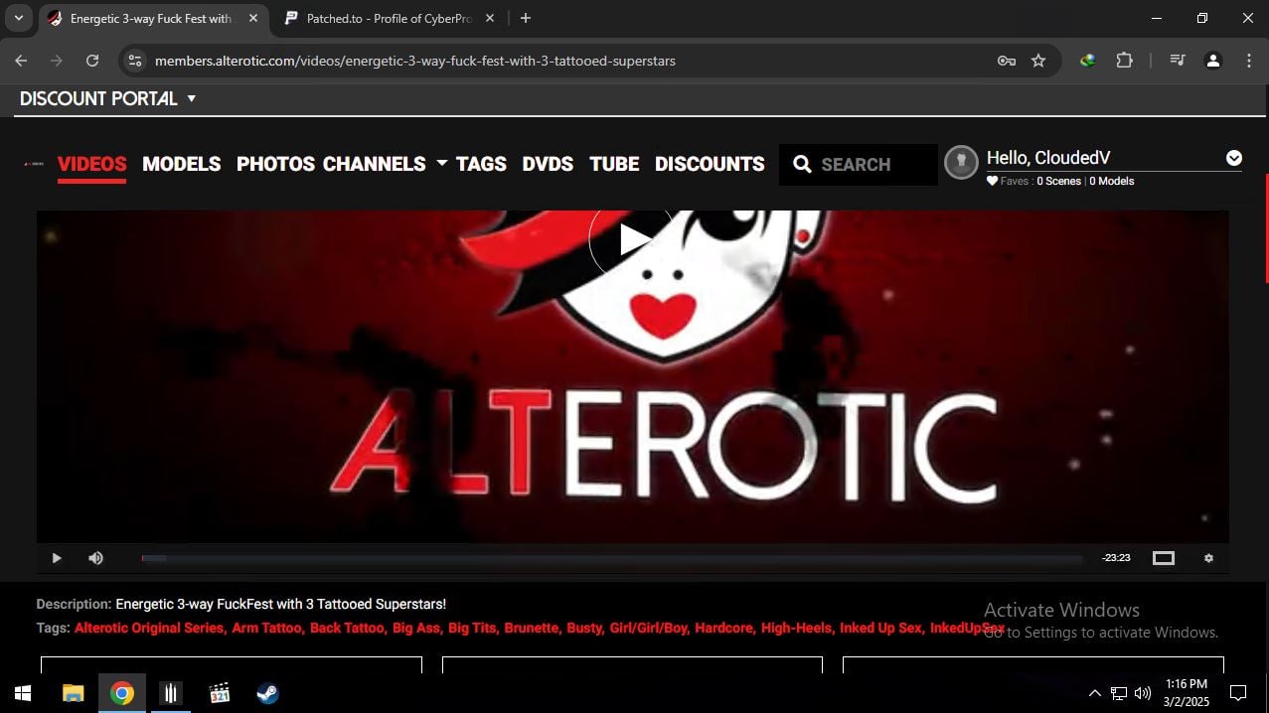The image size is (1269, 713).
Task: Open the 0 Models favorites link
Action: click(x=1112, y=181)
